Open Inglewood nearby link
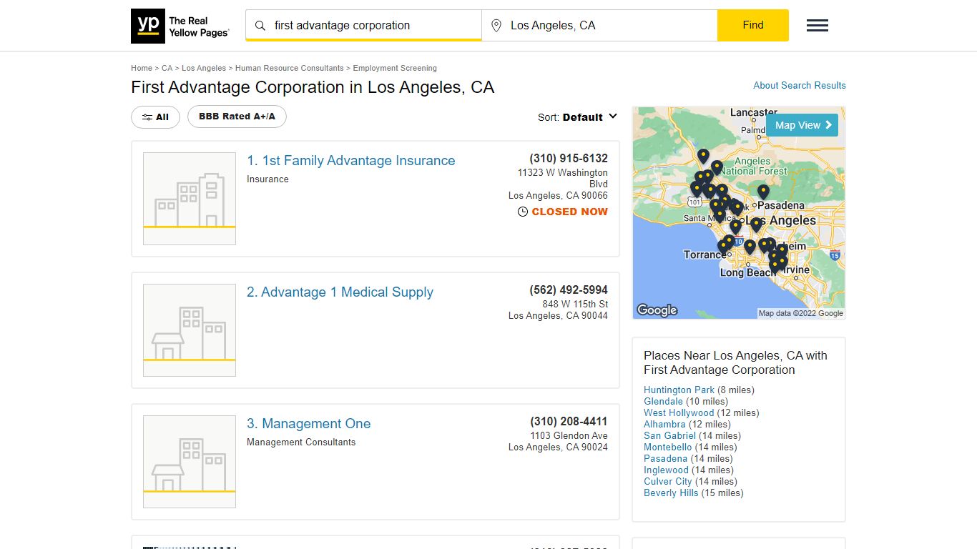This screenshot has width=977, height=549. (x=666, y=470)
